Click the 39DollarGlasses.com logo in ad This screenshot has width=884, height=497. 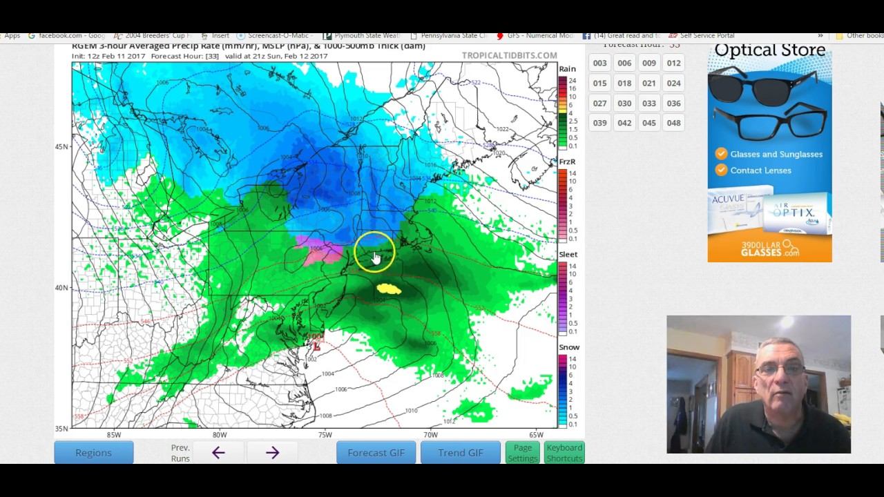(769, 248)
